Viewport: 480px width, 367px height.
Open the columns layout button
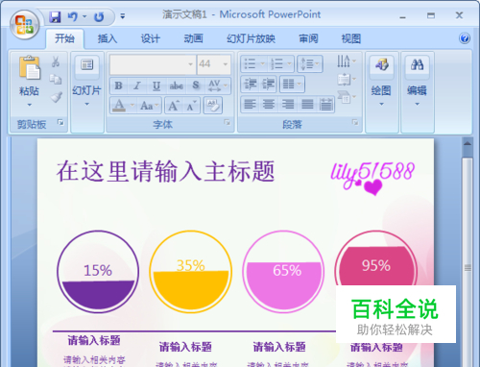[292, 85]
